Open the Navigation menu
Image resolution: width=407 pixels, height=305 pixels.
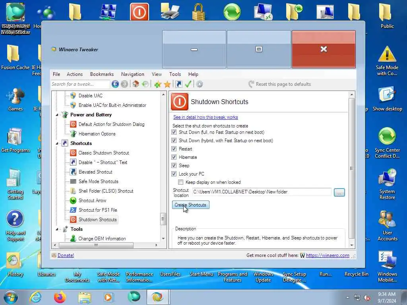click(x=133, y=74)
